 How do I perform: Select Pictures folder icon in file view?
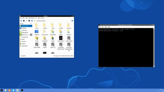coord(68,31)
